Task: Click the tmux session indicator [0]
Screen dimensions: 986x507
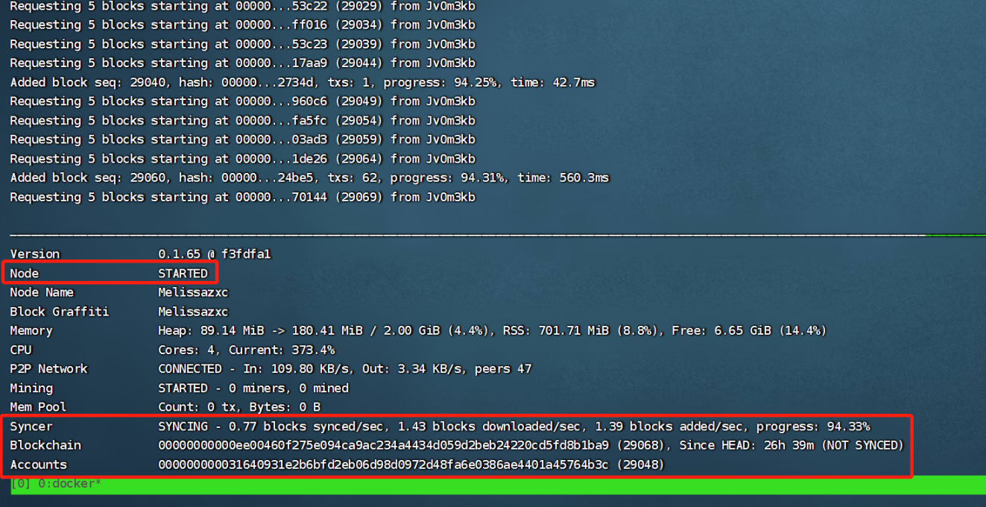Action: [x=21, y=484]
